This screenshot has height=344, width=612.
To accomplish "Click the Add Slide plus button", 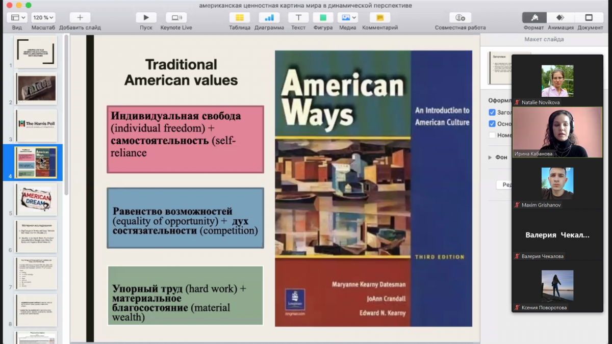I will (80, 18).
